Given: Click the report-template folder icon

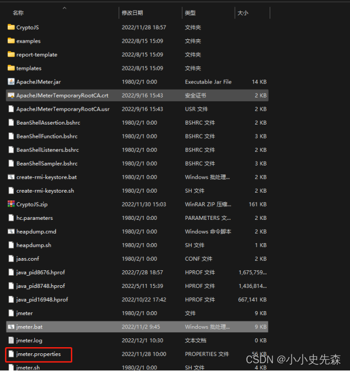Looking at the screenshot, I should [x=11, y=55].
